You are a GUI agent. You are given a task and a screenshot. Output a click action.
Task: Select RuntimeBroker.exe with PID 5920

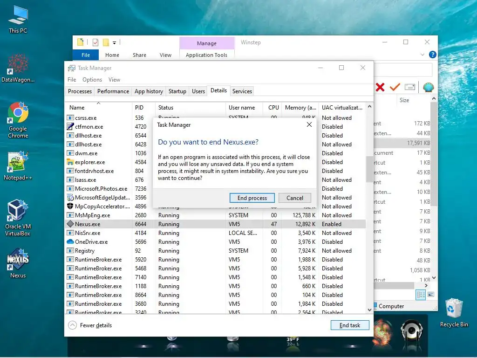tap(215, 259)
